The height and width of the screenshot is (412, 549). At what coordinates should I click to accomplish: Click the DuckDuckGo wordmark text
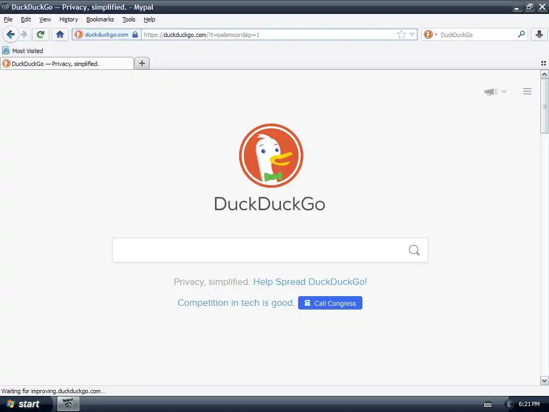coord(270,204)
